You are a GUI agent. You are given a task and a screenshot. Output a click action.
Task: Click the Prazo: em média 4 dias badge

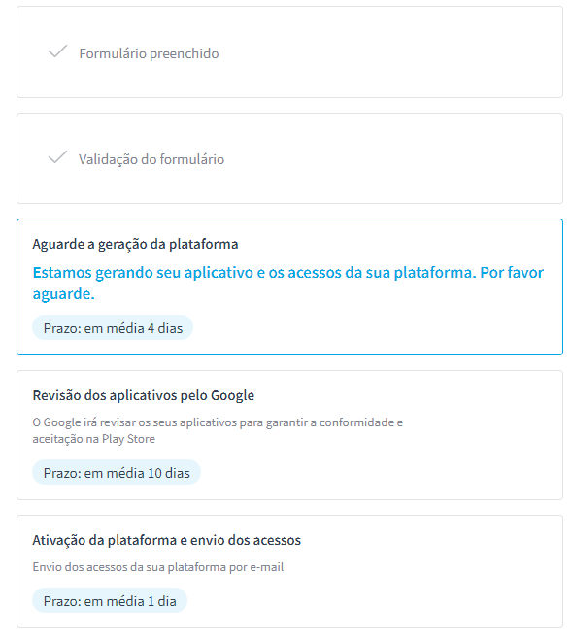click(x=113, y=328)
